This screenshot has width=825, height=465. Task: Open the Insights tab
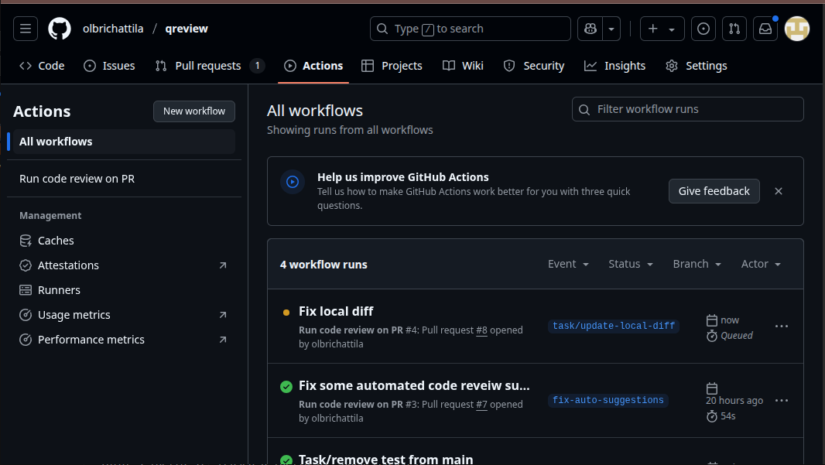pos(615,66)
